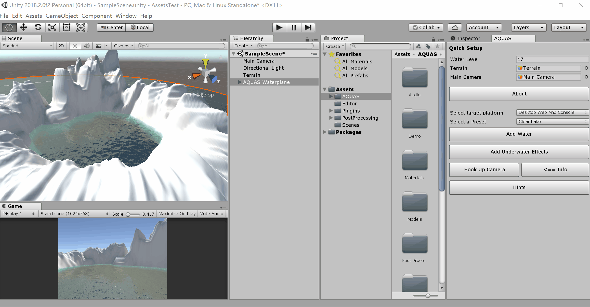Viewport: 590px width, 307px height.
Task: Click the Y axis cone on gizmo
Action: [205, 63]
